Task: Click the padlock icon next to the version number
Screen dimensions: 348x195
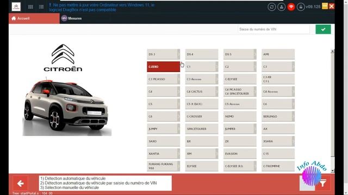Action: tap(301, 7)
